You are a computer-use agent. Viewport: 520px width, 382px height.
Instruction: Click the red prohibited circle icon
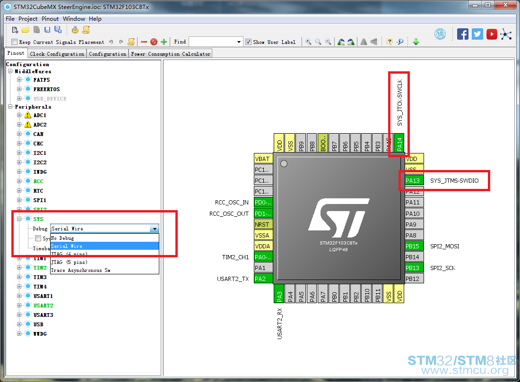tap(154, 42)
